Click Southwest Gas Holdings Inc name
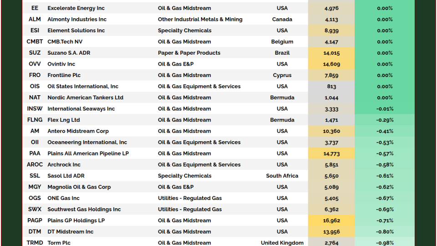437x246 pixels. coord(84,209)
